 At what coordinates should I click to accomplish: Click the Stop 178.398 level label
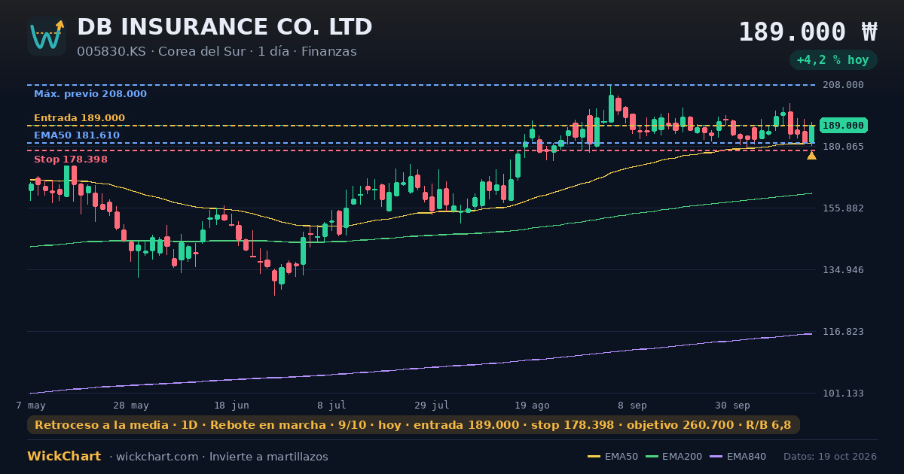coord(71,160)
